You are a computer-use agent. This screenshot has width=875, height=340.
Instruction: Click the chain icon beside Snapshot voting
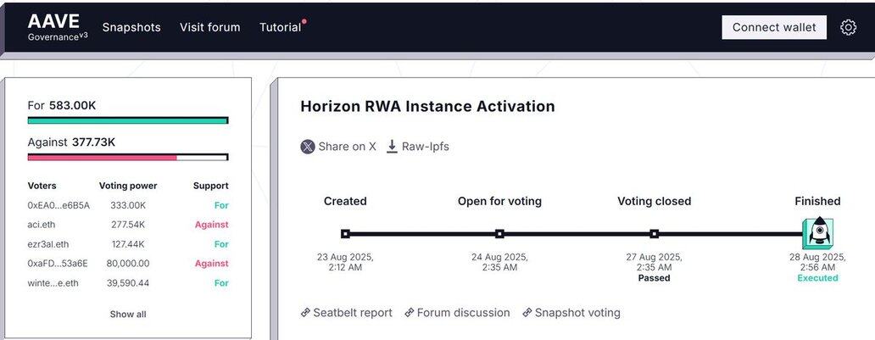tap(527, 313)
